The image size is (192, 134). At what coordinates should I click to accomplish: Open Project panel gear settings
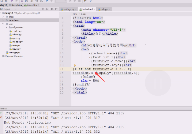[52, 9]
